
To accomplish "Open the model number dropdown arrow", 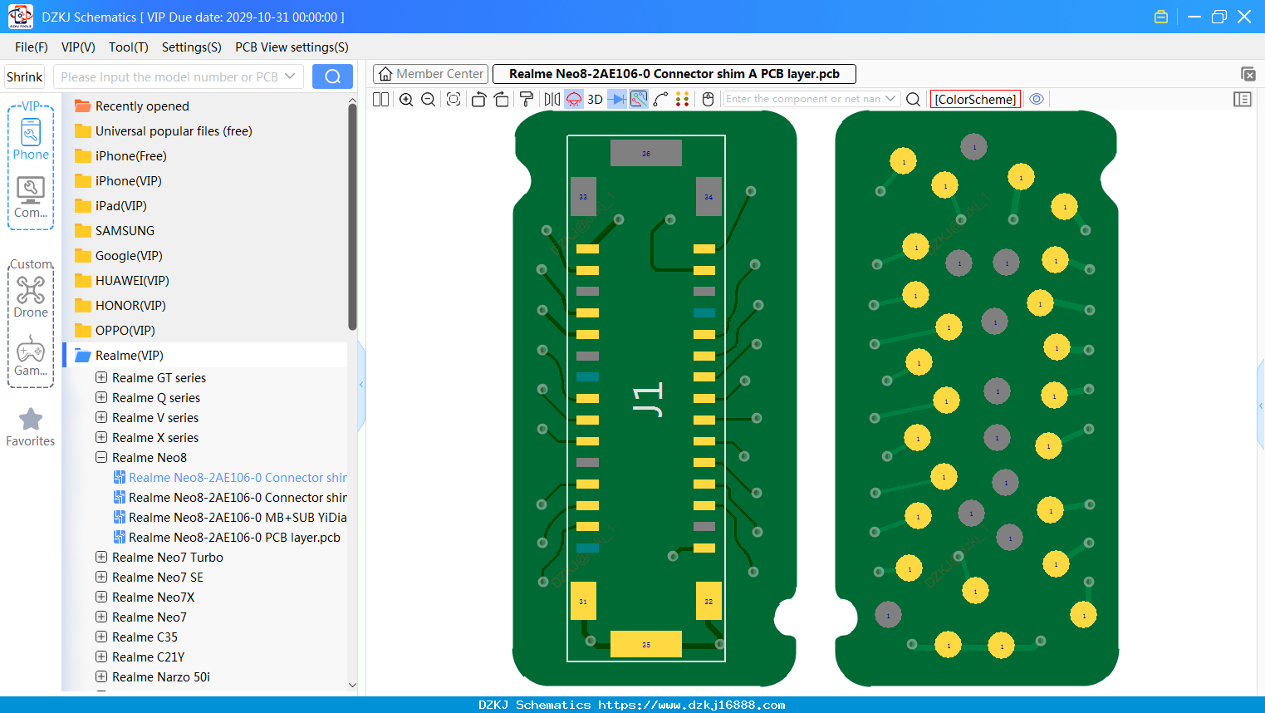I will (291, 76).
